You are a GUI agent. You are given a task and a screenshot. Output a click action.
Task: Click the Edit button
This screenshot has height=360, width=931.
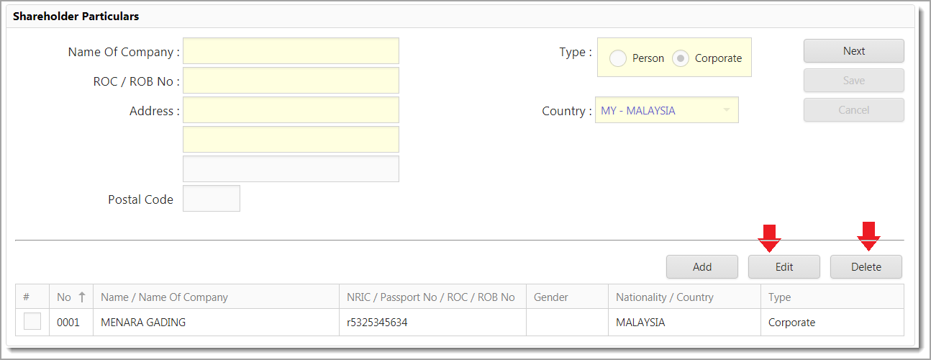click(784, 266)
